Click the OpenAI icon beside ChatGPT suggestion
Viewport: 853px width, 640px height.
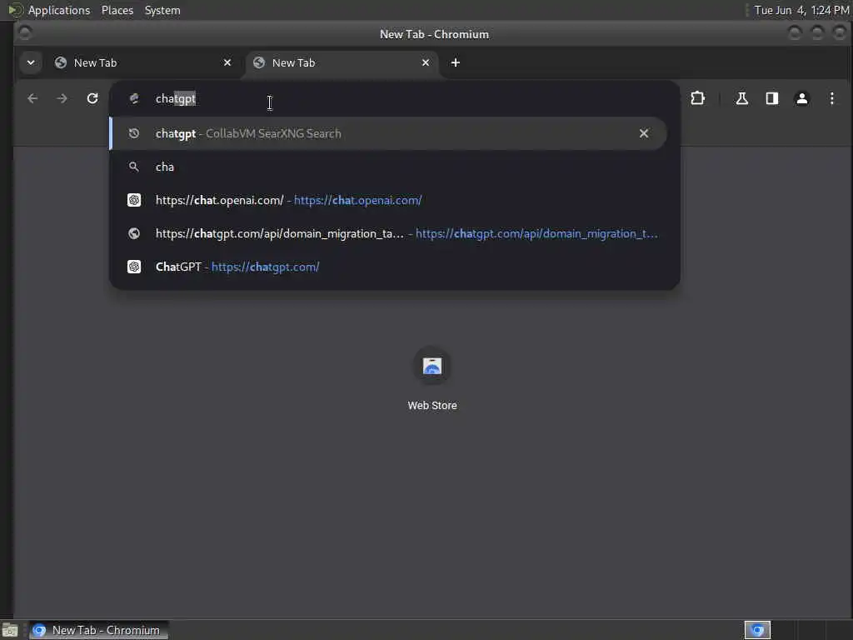(134, 267)
